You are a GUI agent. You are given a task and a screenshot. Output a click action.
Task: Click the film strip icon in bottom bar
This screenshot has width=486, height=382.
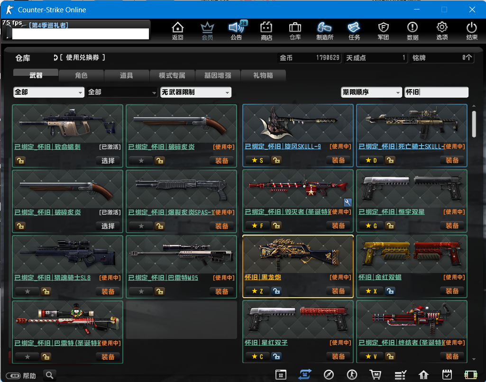pyautogui.click(x=470, y=374)
